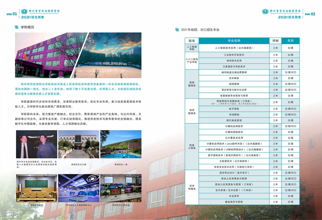
Task: View the 郑州校区人工智能体验中心 photo
Action: tap(79, 188)
